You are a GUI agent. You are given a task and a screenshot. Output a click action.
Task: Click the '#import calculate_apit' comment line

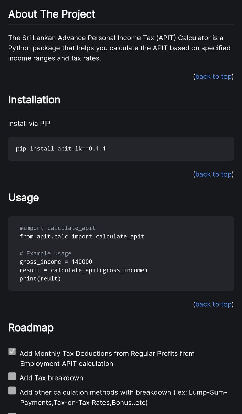tap(58, 228)
